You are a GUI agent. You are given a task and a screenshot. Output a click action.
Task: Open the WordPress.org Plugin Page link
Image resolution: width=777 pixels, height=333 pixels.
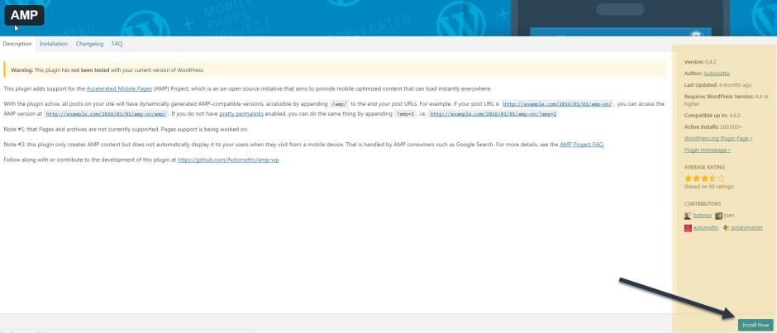(718, 138)
